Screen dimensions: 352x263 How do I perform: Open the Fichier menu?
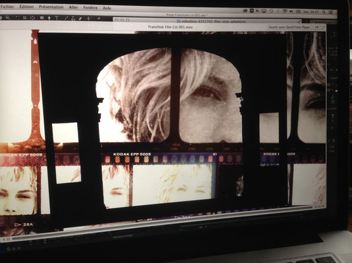[x=7, y=7]
